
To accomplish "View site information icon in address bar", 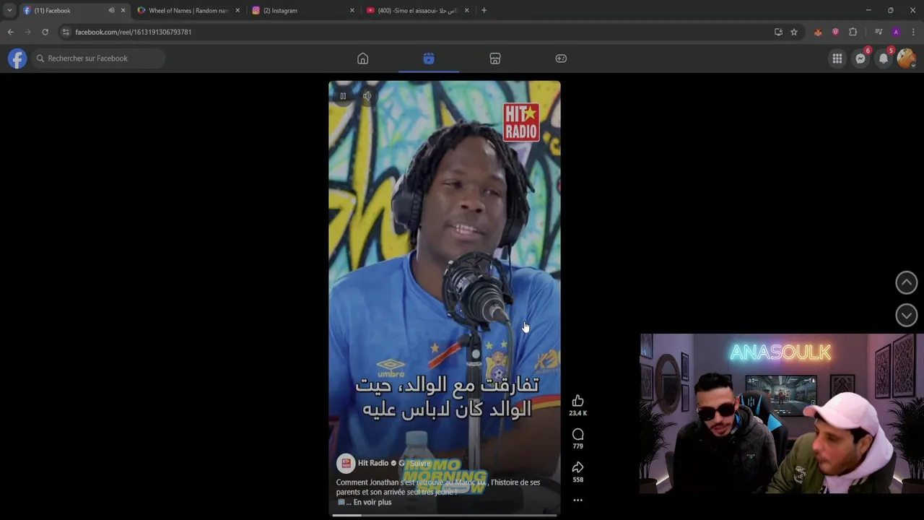I will (66, 32).
